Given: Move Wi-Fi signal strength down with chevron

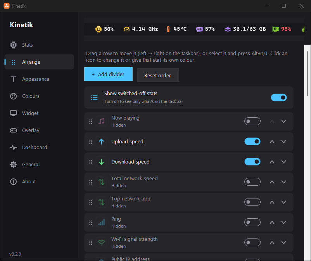Looking at the screenshot, I should [x=283, y=242].
